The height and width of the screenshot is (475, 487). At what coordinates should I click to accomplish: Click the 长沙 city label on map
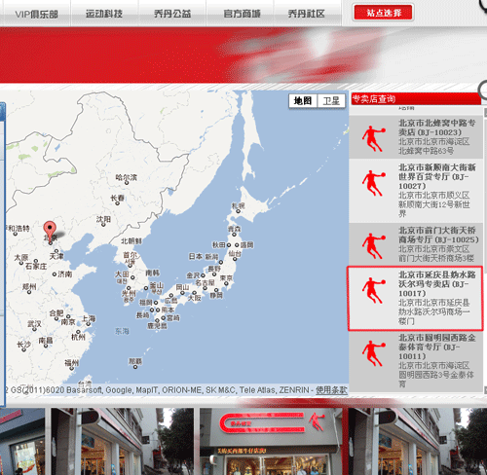[x=24, y=344]
